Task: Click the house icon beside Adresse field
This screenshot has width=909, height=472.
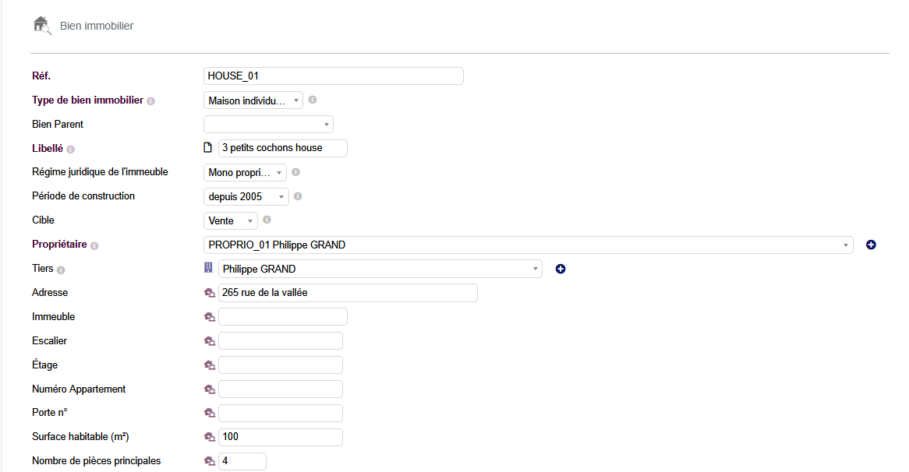Action: coord(209,293)
